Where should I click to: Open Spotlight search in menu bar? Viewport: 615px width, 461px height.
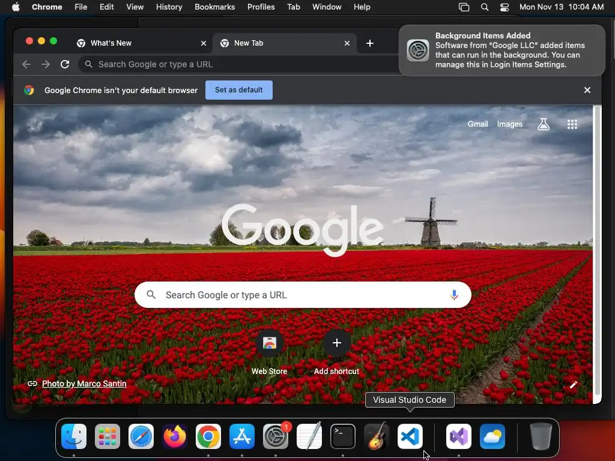click(485, 7)
